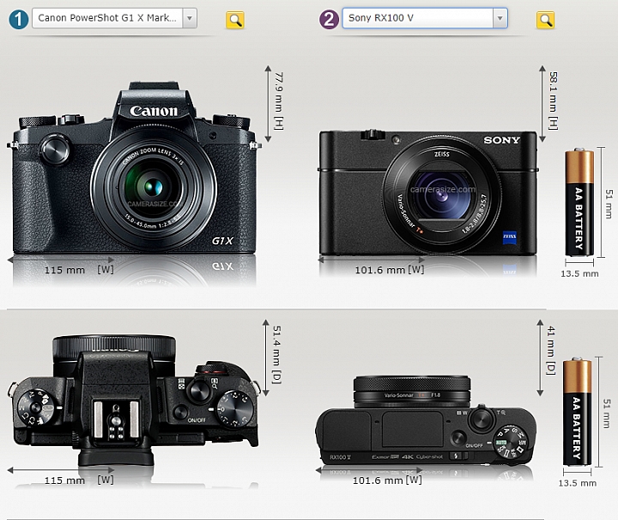Click the AA battery next to Sony front view
Image resolution: width=618 pixels, height=520 pixels.
coord(579,202)
